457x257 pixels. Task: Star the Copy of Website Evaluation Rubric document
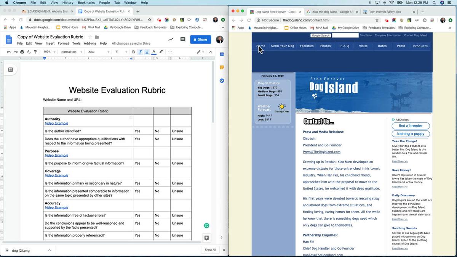click(90, 37)
